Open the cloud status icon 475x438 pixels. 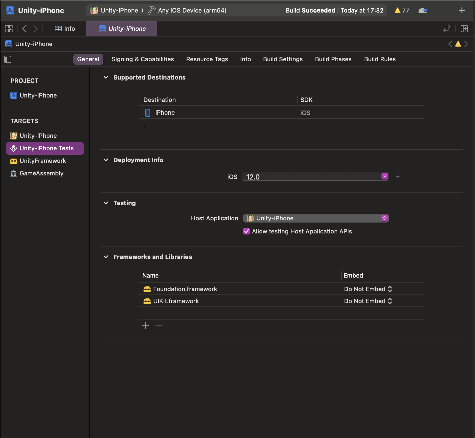click(x=422, y=10)
